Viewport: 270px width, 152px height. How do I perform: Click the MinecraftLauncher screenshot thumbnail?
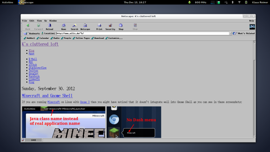point(64,122)
